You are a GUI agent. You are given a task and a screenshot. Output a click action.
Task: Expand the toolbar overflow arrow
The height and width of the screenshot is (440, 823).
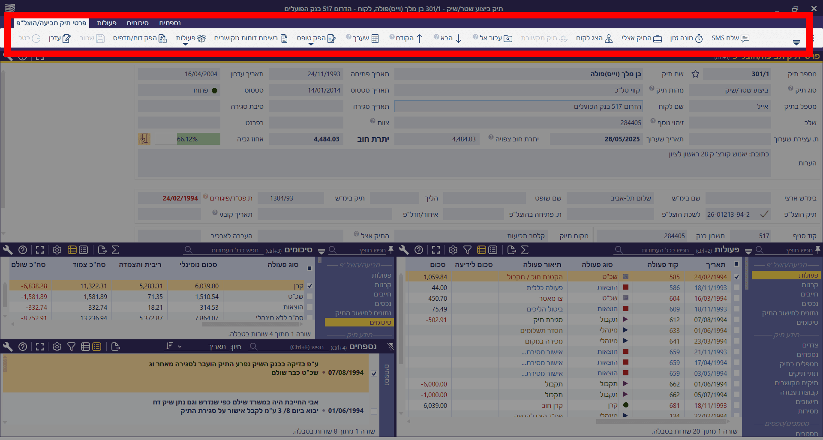click(x=796, y=42)
